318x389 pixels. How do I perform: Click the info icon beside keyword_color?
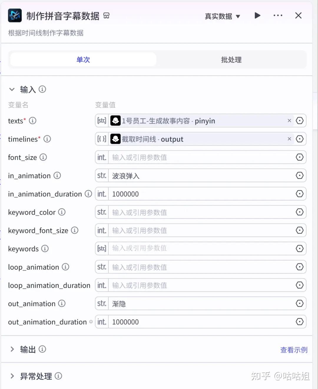[62, 212]
